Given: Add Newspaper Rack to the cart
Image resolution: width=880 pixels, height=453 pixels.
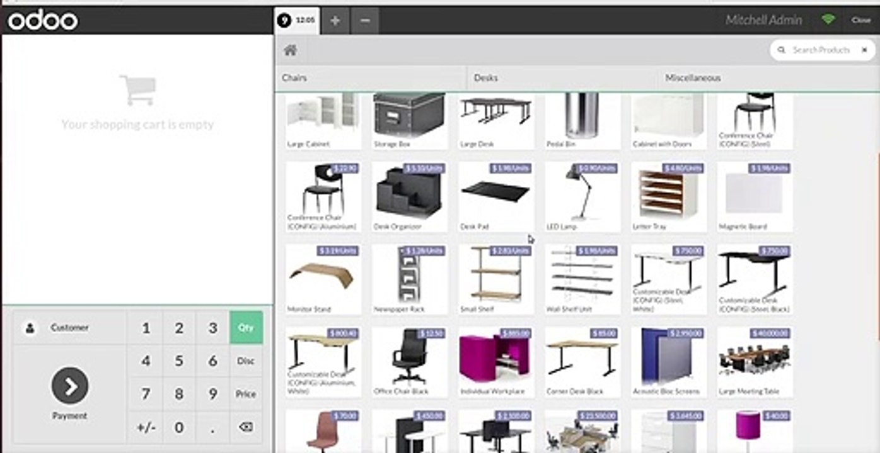Looking at the screenshot, I should 410,279.
